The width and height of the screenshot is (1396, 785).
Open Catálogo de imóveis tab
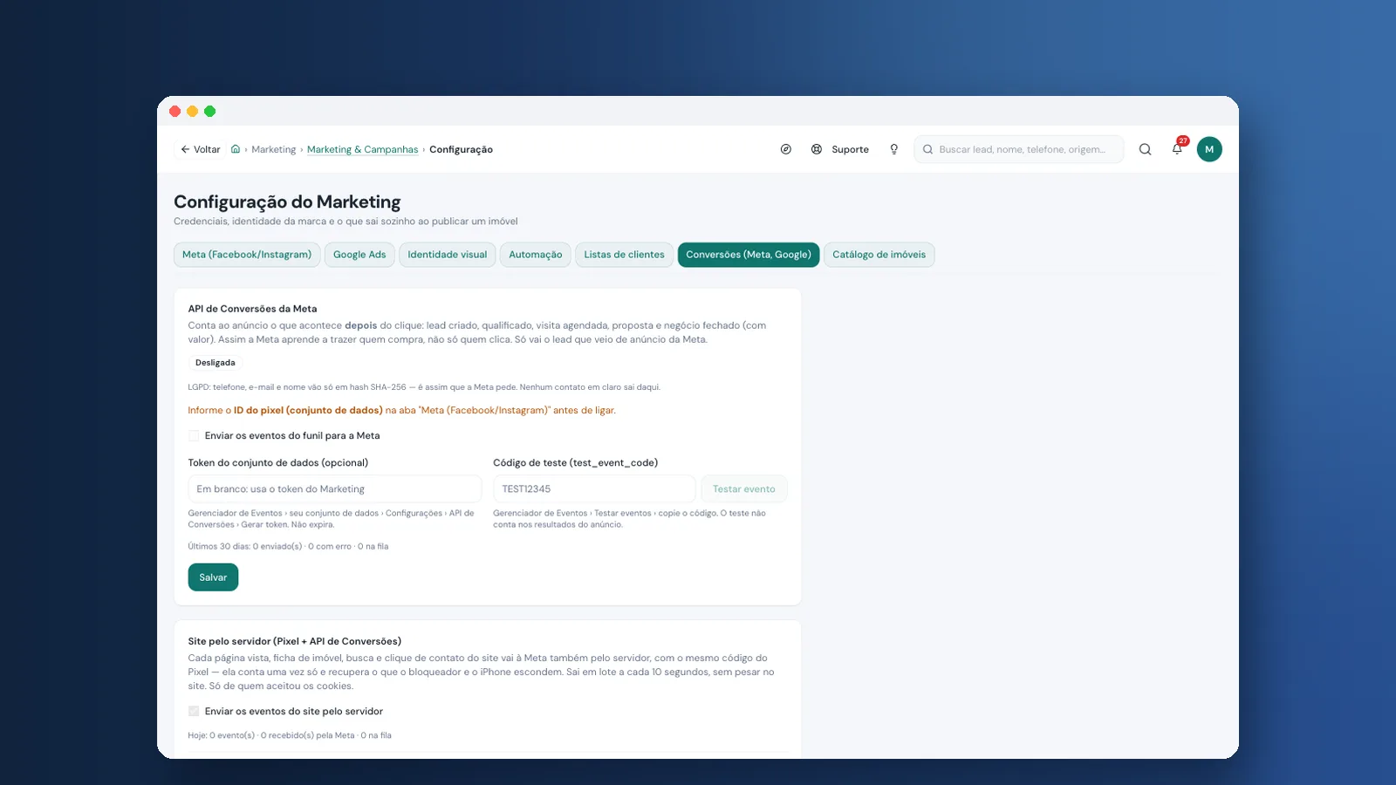click(879, 255)
